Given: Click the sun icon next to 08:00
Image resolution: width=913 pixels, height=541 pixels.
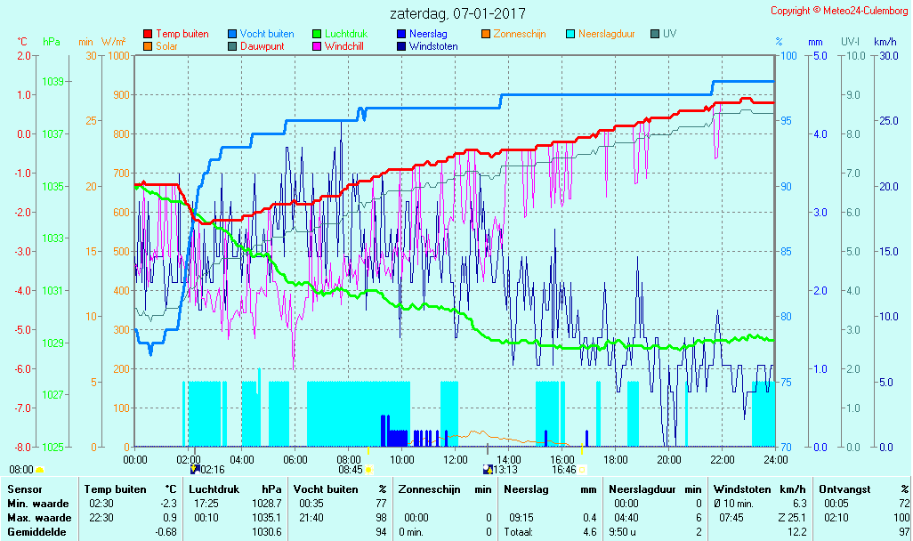Looking at the screenshot, I should pos(39,470).
